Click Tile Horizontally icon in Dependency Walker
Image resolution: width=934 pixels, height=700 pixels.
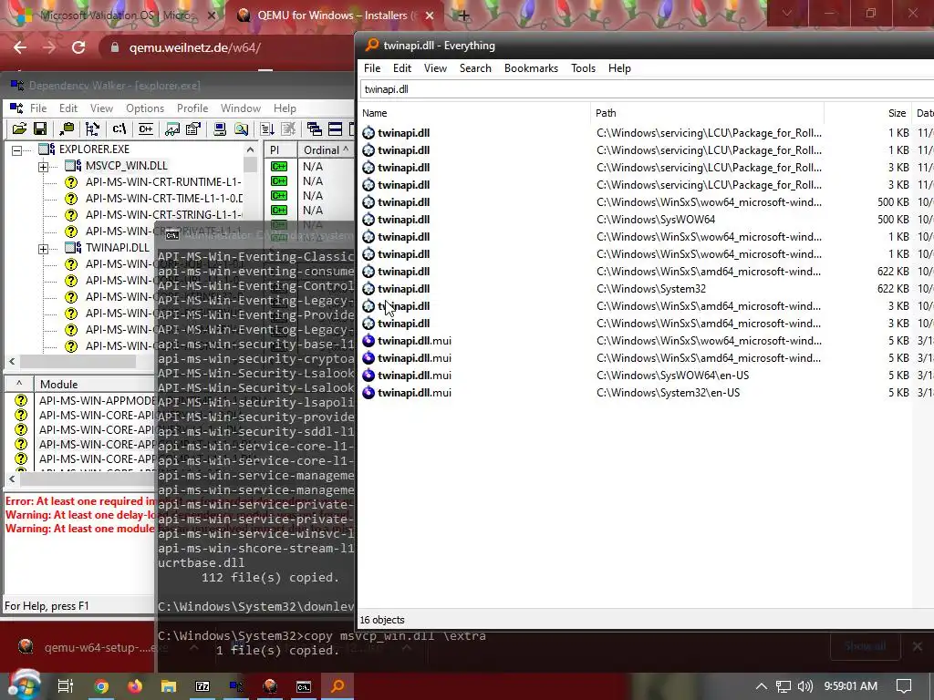[336, 129]
